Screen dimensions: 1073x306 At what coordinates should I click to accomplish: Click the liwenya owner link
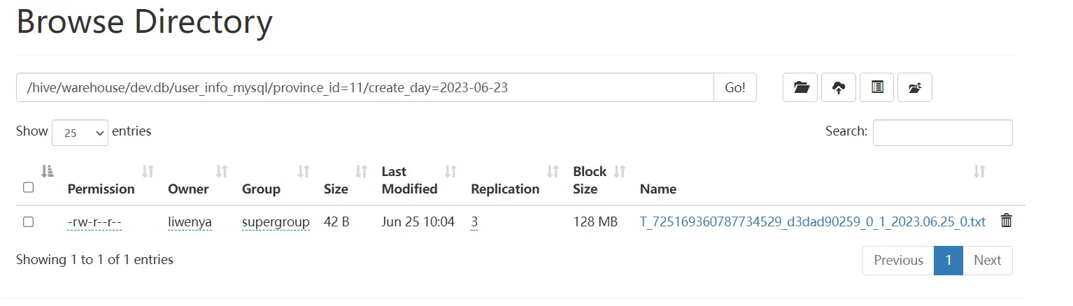coord(190,222)
